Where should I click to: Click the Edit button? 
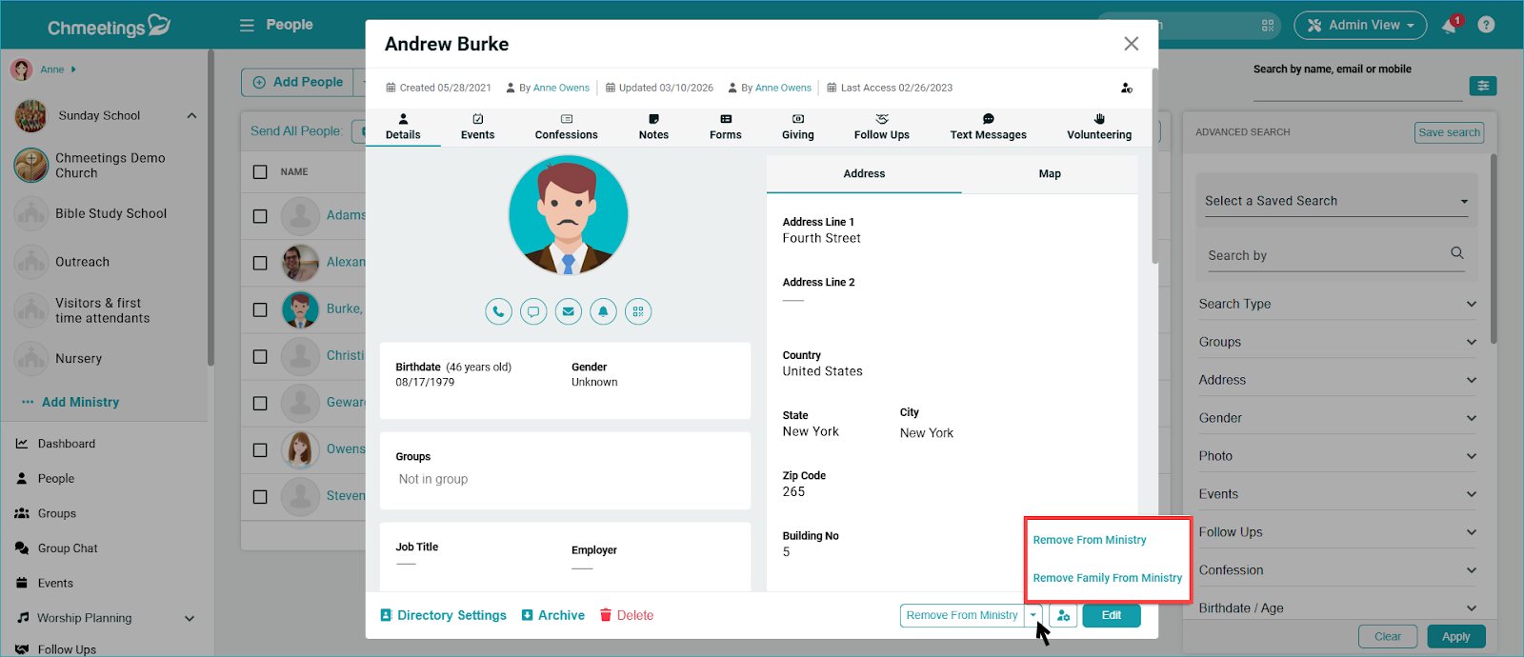1111,616
